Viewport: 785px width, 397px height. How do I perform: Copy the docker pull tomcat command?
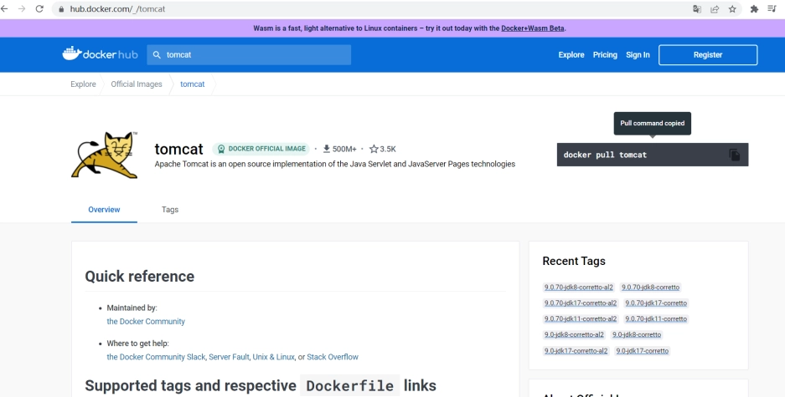click(x=734, y=155)
